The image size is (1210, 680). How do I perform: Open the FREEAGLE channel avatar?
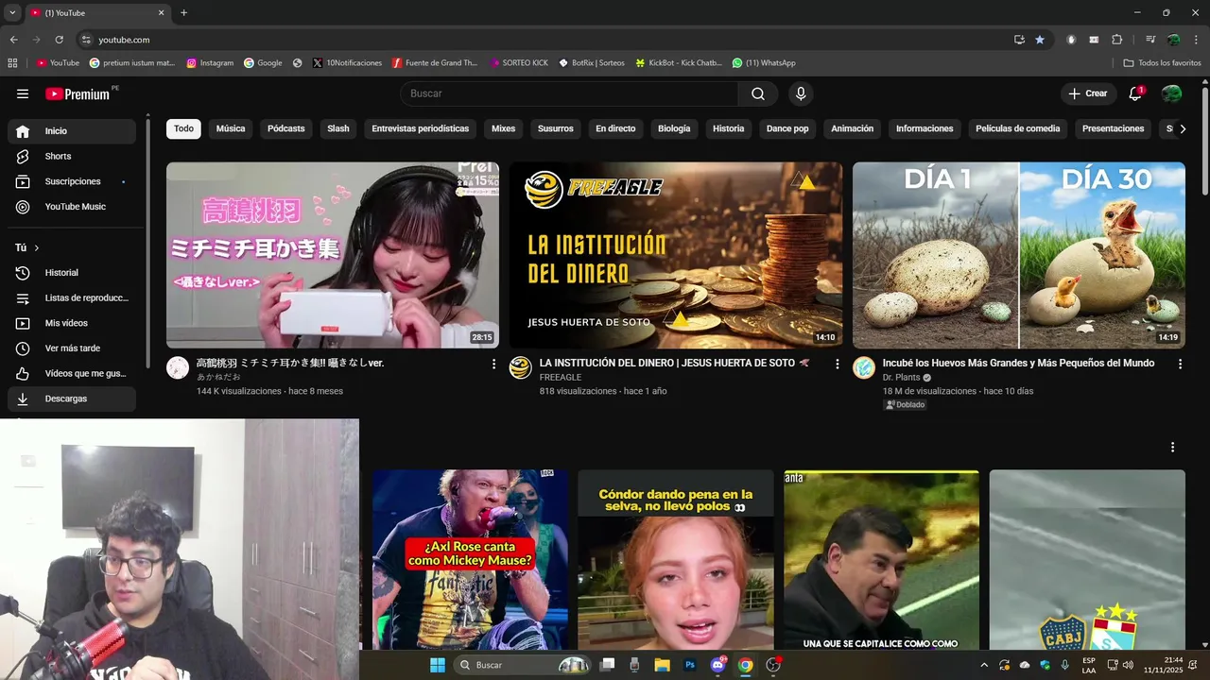tap(521, 368)
